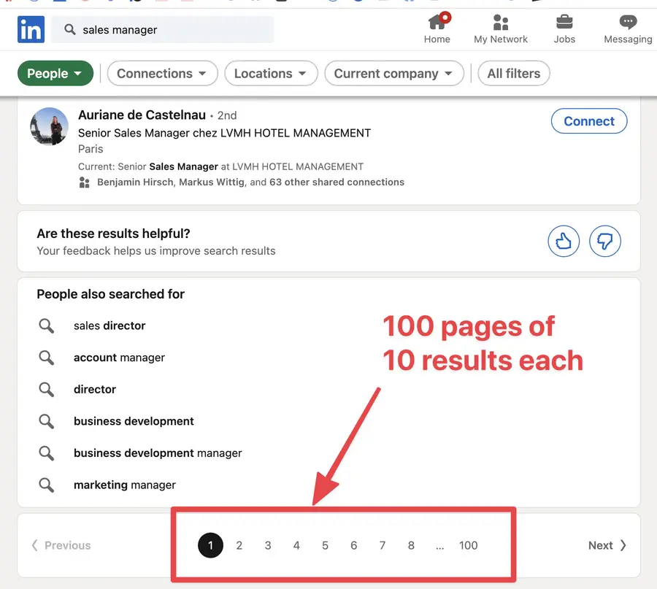Open the Locations filter dropdown
Image resolution: width=657 pixels, height=589 pixels.
(x=271, y=73)
